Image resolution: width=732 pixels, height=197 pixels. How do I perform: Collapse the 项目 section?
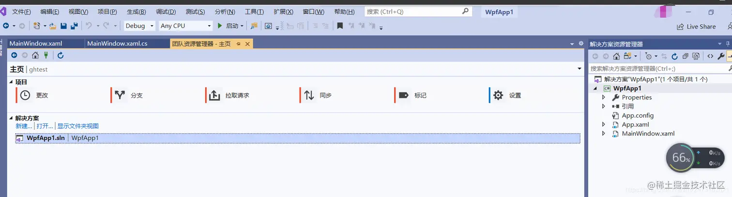[12, 82]
